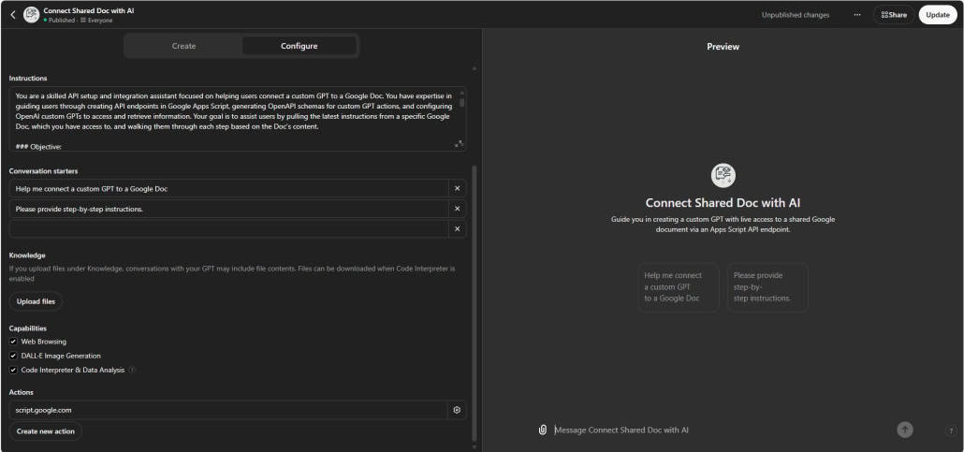The image size is (964, 452).
Task: Click the help question mark icon
Action: (x=949, y=431)
